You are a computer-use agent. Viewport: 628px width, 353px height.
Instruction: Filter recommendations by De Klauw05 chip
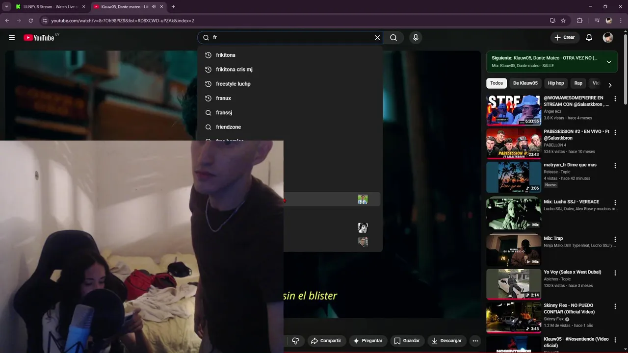point(525,83)
